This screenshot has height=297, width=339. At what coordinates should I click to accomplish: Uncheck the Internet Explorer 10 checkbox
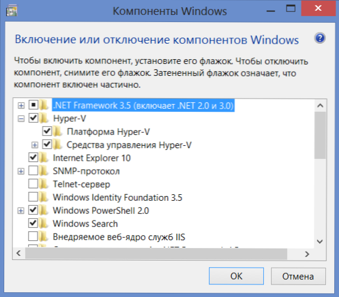(x=33, y=157)
